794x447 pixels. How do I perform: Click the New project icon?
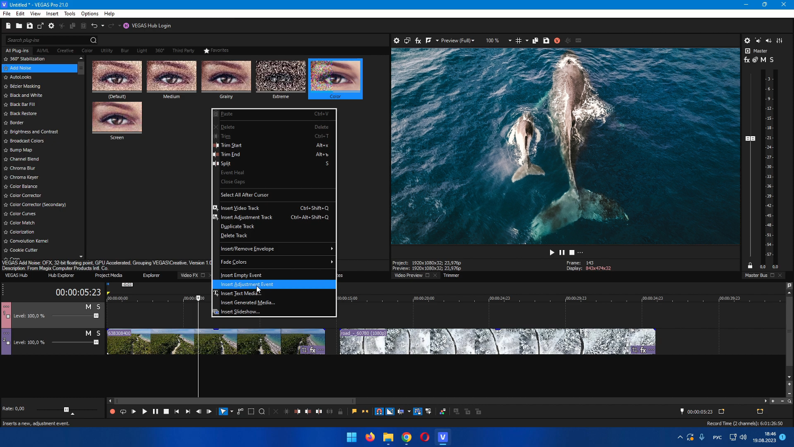click(8, 25)
